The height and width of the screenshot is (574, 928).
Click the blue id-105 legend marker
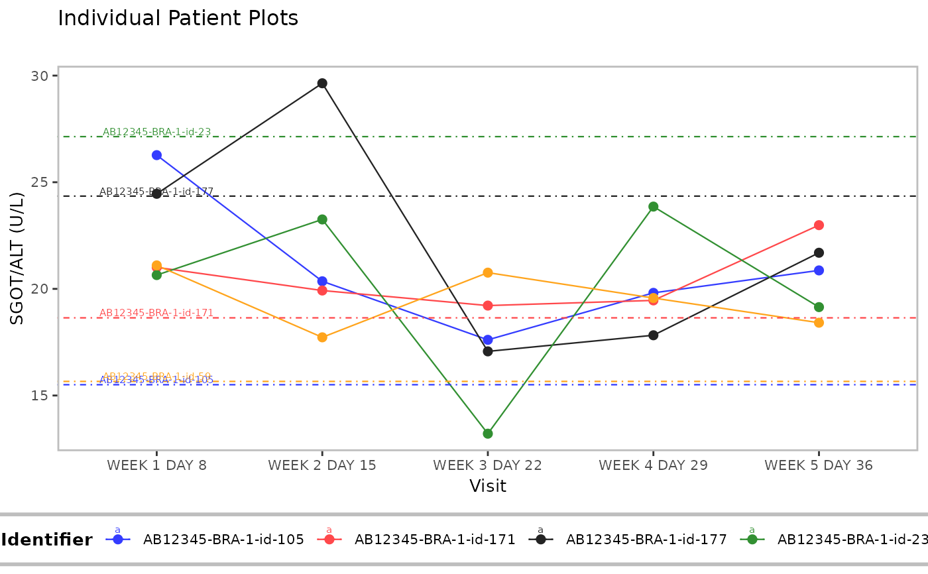pyautogui.click(x=118, y=540)
